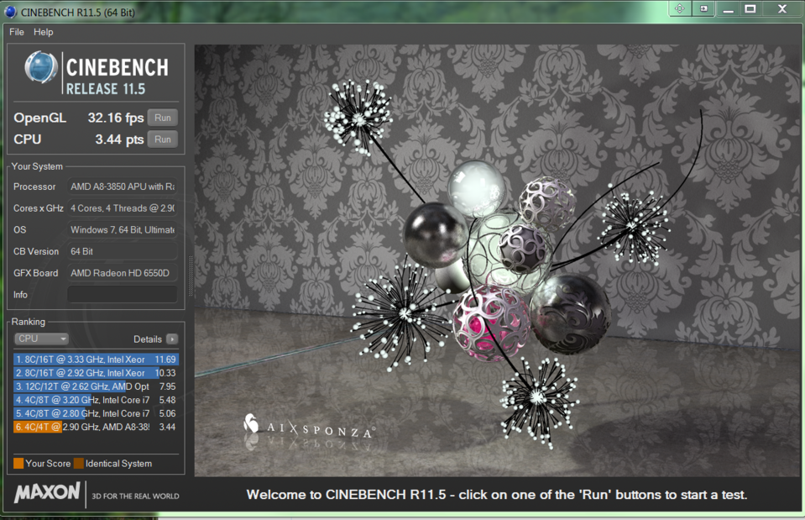Viewport: 805px width, 520px height.
Task: Click the CB Version 64 Bit field
Action: [x=123, y=251]
